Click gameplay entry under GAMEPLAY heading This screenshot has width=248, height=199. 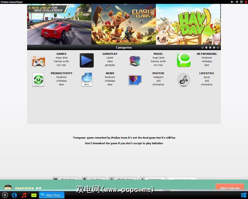pyautogui.click(x=110, y=65)
